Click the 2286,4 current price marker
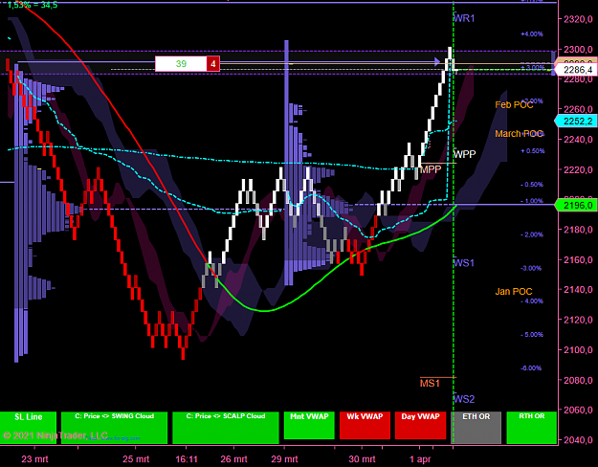 (577, 70)
